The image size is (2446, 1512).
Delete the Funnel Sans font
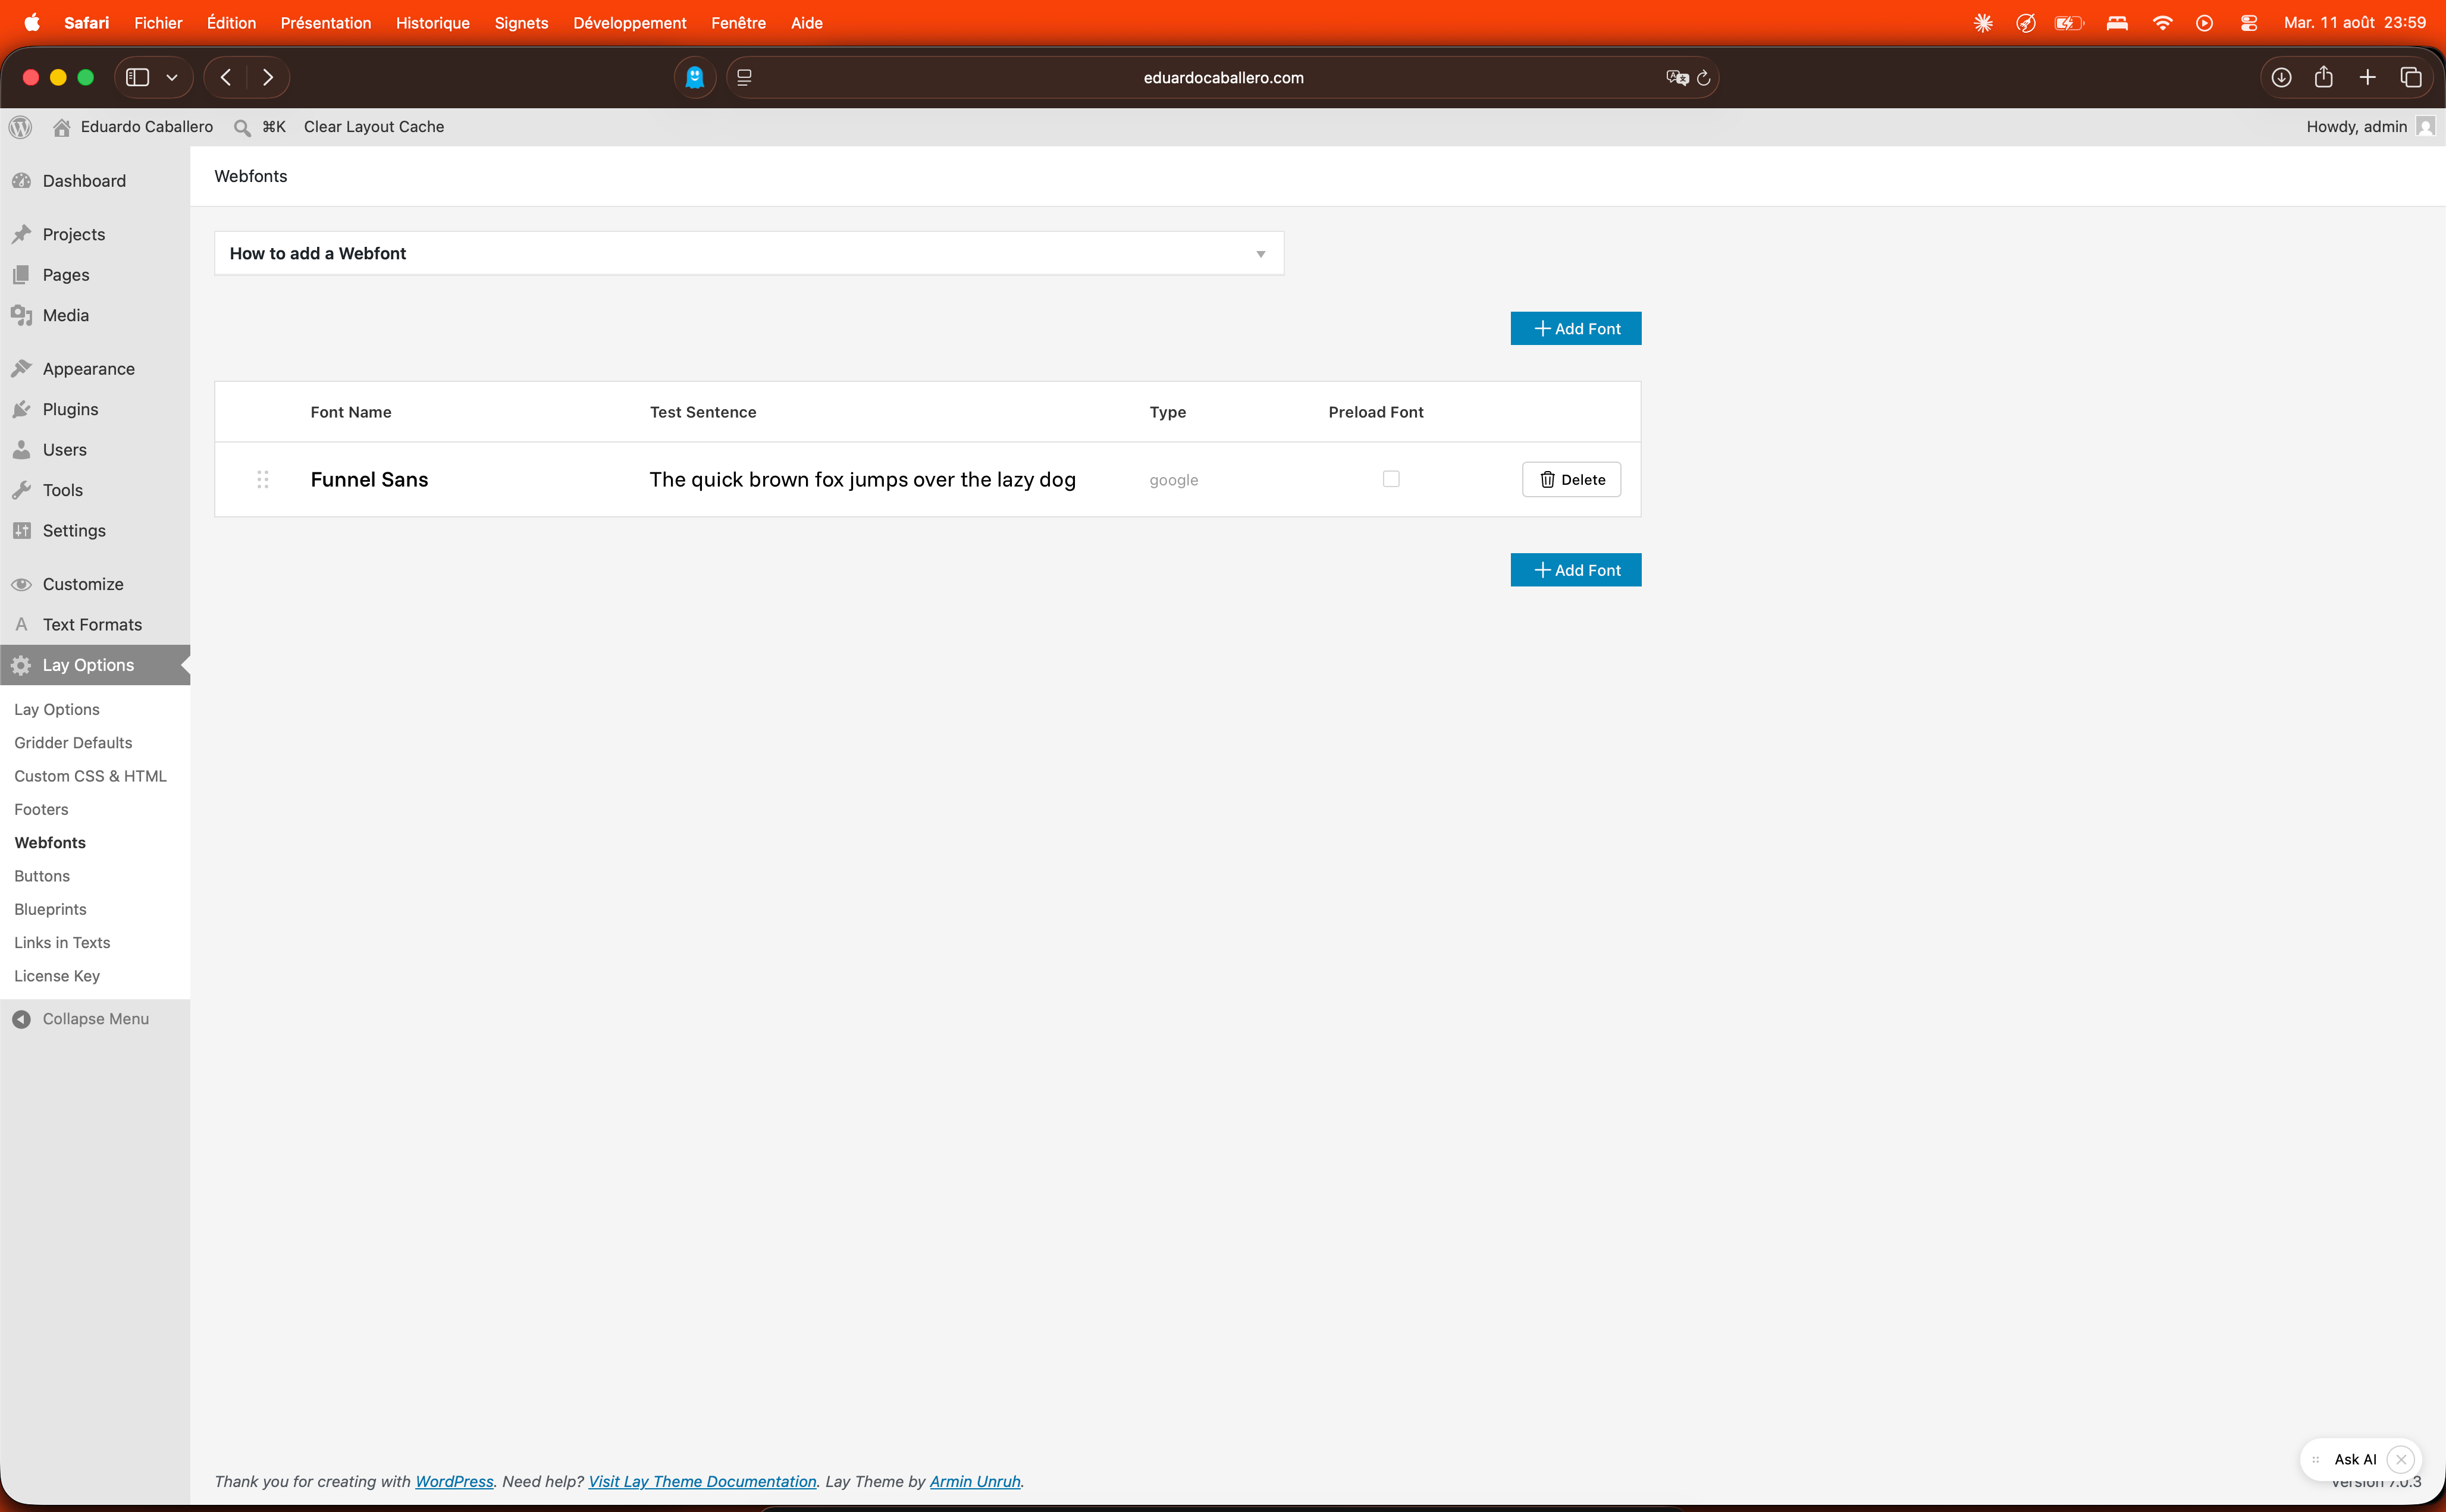tap(1571, 480)
